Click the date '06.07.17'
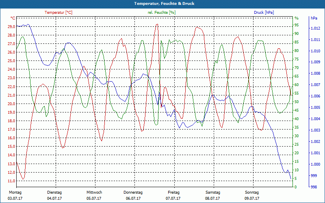Screen dimensions: 325x203 [x=133, y=199]
